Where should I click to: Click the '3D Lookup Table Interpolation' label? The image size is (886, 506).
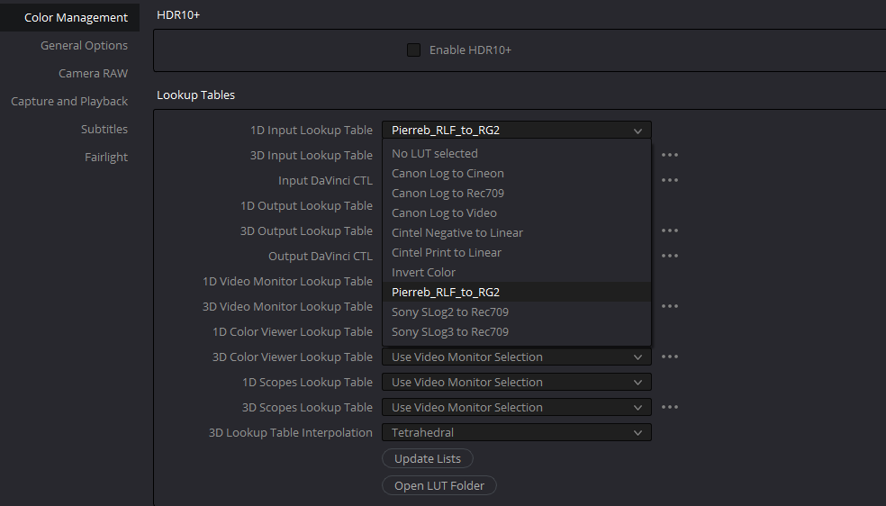291,432
